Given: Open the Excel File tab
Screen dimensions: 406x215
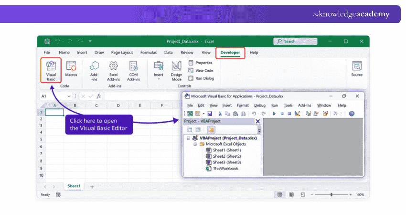Looking at the screenshot, I should 47,53.
